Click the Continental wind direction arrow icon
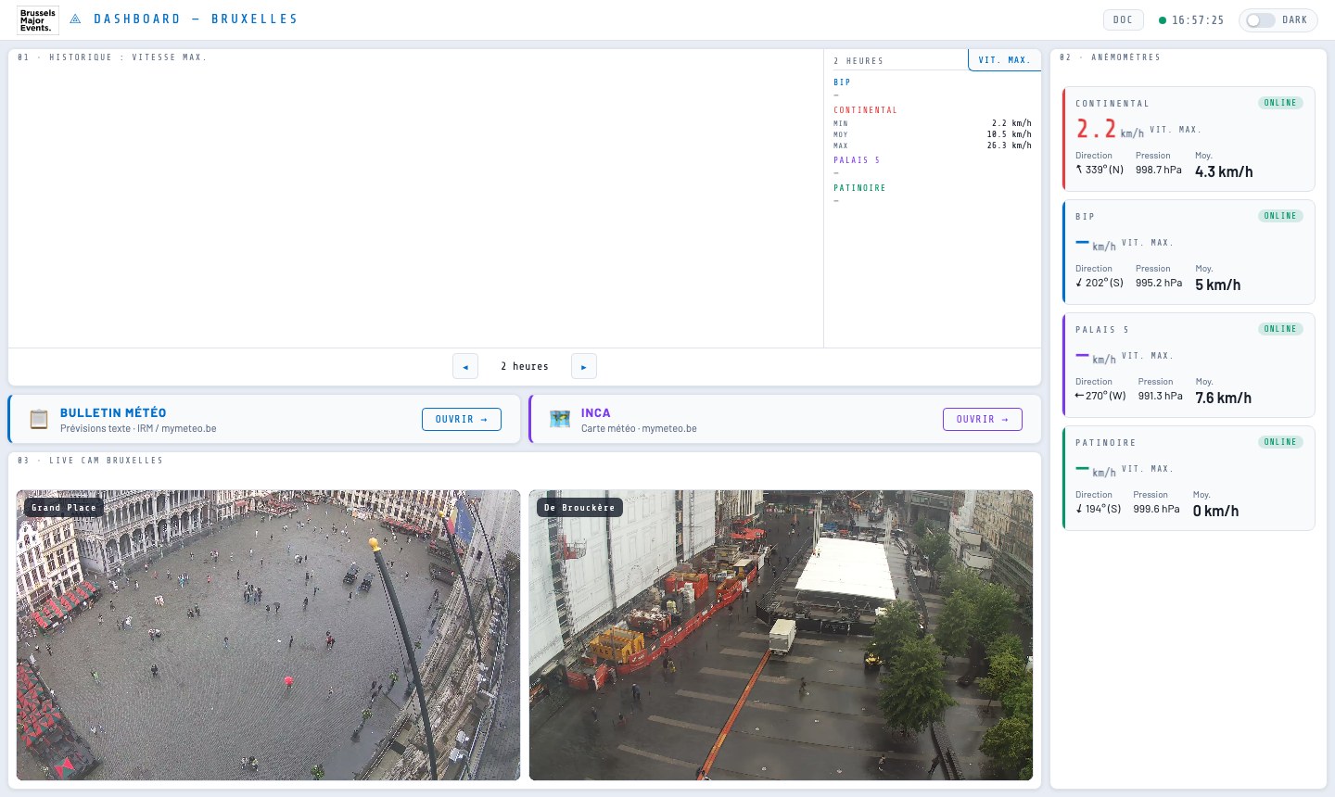The height and width of the screenshot is (797, 1335). [1079, 170]
